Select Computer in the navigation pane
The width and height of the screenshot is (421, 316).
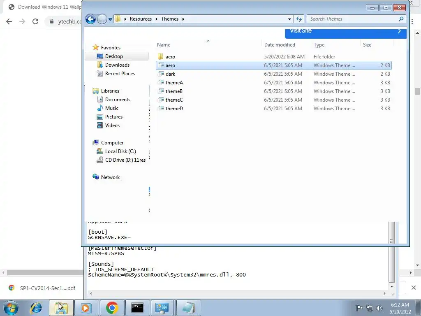point(112,143)
